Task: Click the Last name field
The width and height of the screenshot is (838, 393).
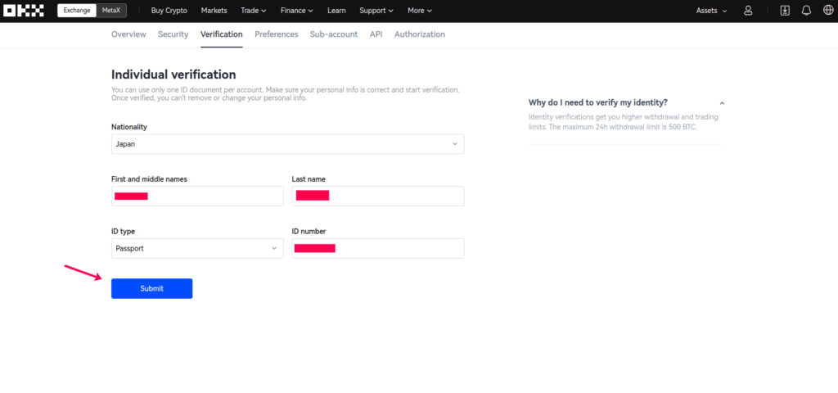Action: (x=378, y=196)
